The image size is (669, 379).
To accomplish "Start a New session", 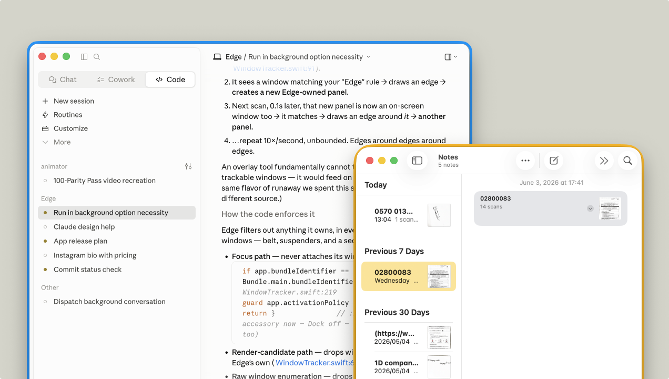I will [x=74, y=101].
